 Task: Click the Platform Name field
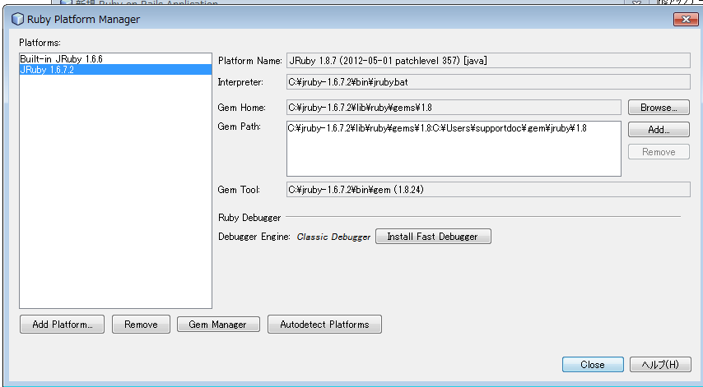(488, 61)
